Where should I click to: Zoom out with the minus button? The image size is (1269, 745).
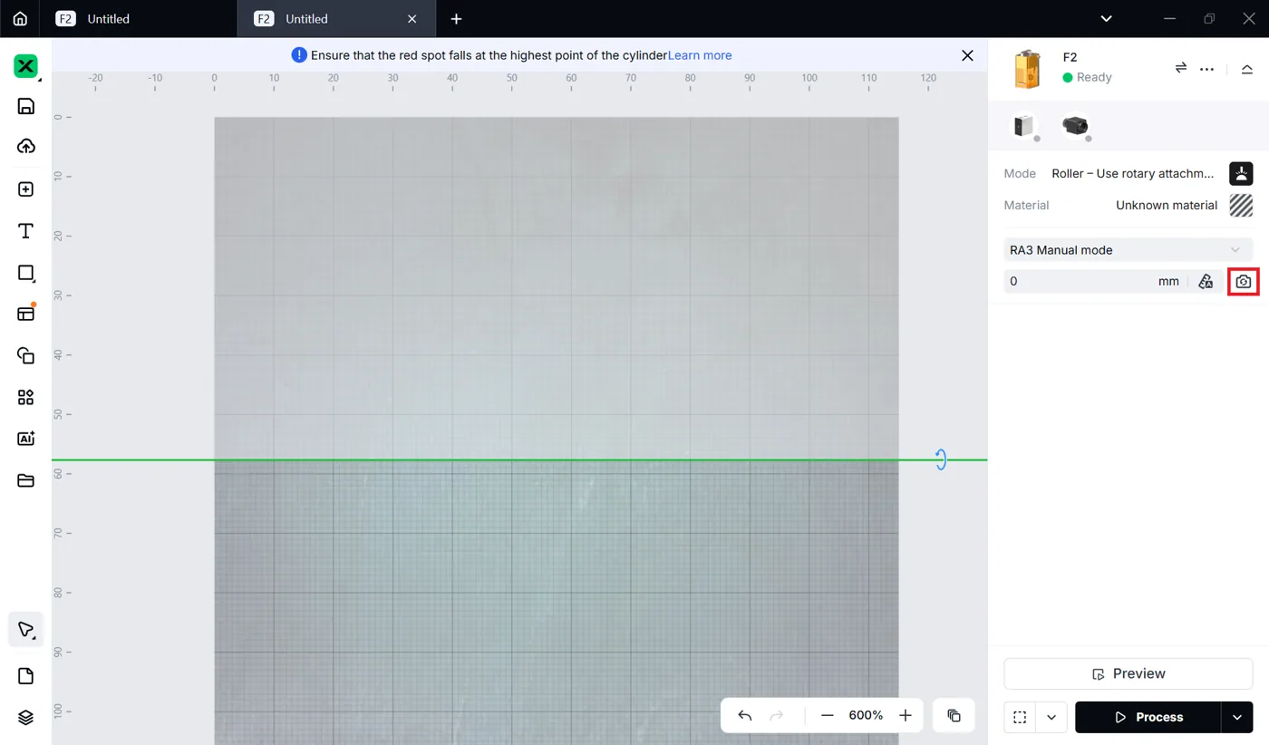coord(827,715)
